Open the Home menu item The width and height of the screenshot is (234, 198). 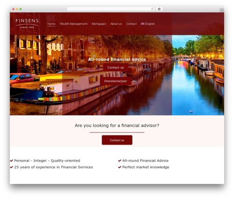click(x=51, y=24)
